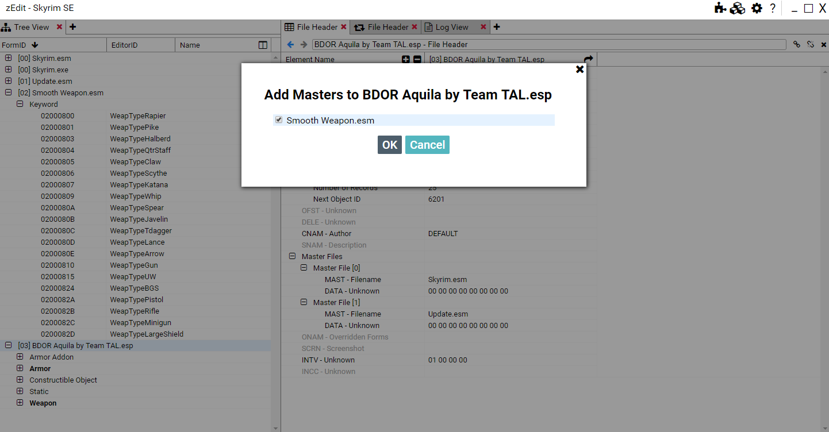Viewport: 829px width, 432px height.
Task: Expand the Constructible Object group
Action: coord(20,380)
